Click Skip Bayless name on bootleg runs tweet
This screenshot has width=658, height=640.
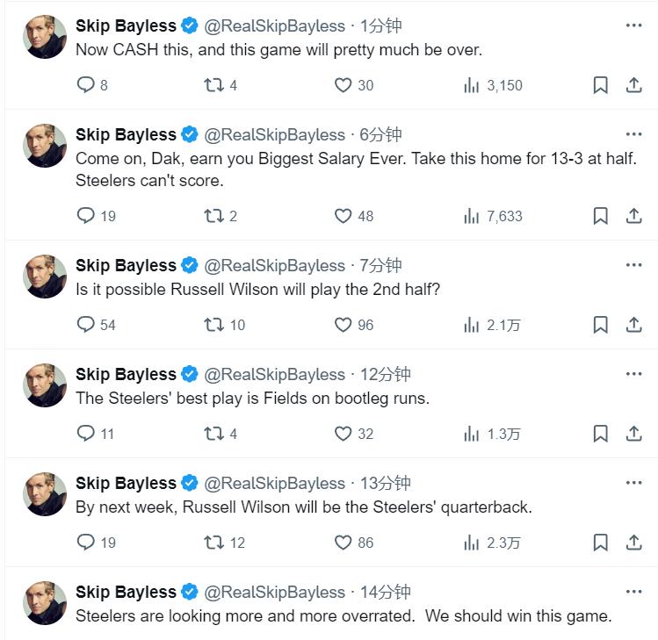(x=126, y=374)
